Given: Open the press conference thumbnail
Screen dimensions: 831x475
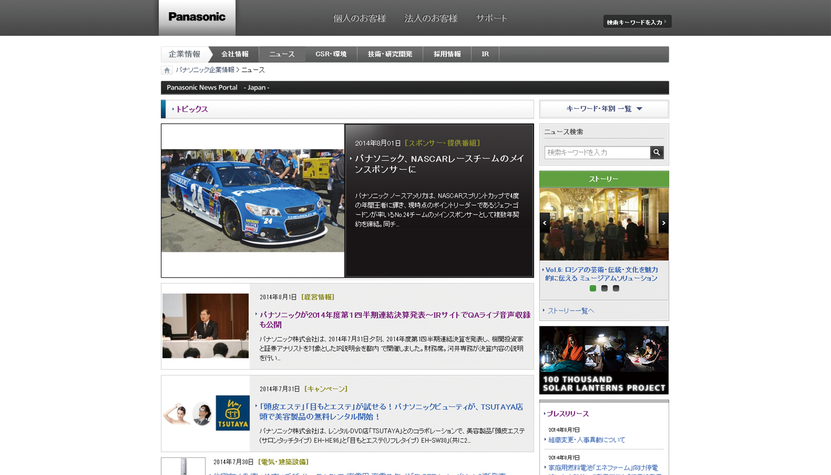Looking at the screenshot, I should [x=206, y=326].
